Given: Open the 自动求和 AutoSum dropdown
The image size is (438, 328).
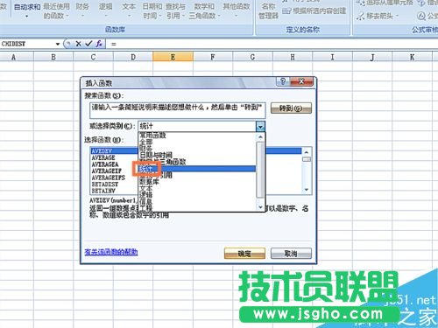Looking at the screenshot, I should click(x=27, y=10).
